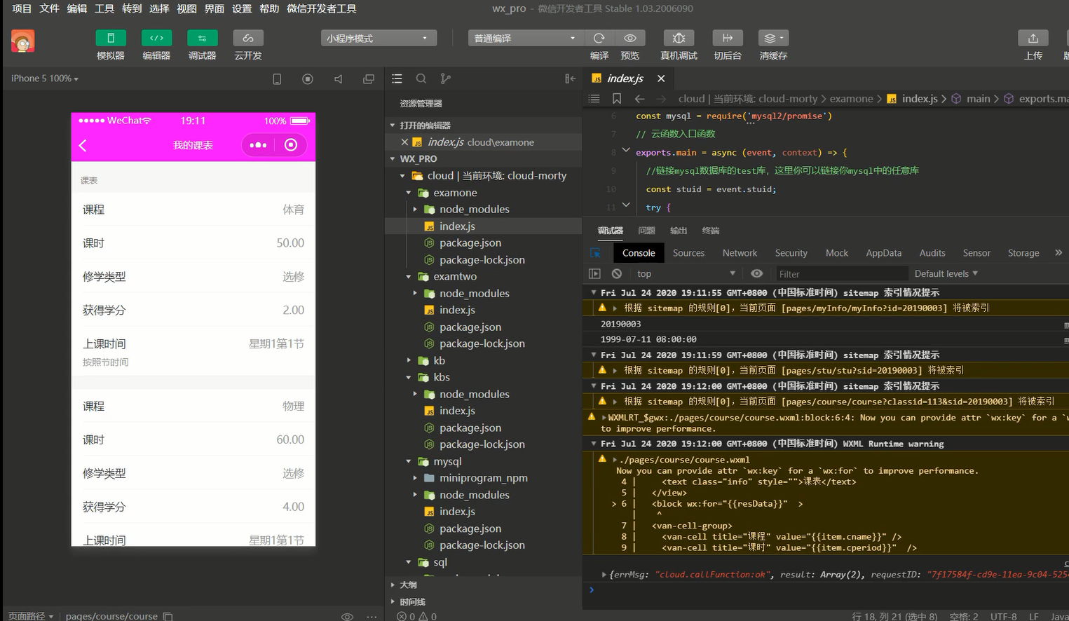Open the 工具 menu

coord(104,8)
